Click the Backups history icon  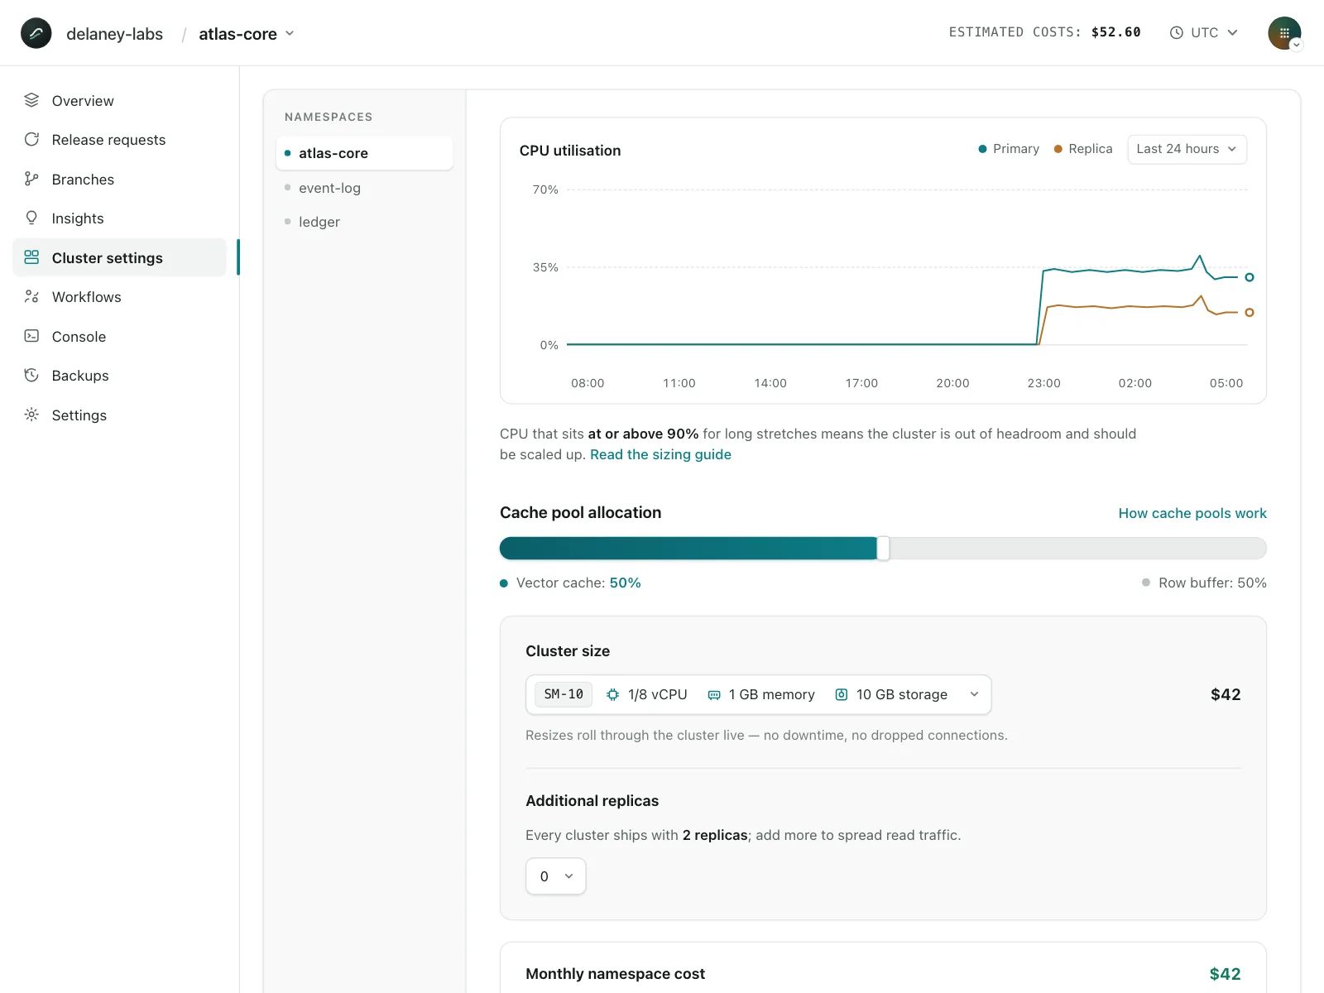(x=31, y=375)
